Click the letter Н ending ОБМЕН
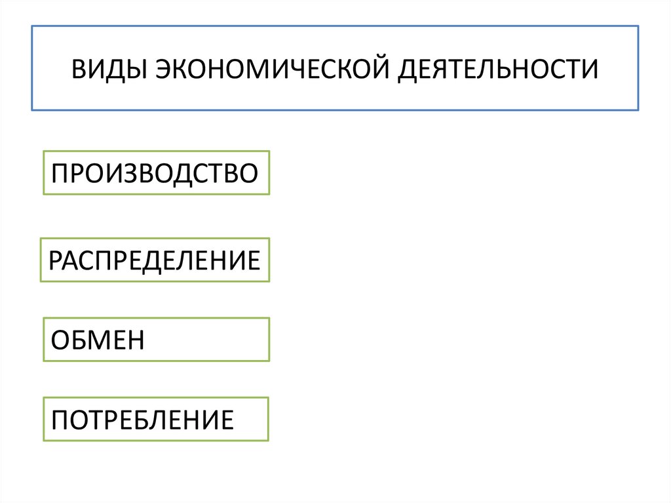This screenshot has width=671, height=503. [135, 340]
